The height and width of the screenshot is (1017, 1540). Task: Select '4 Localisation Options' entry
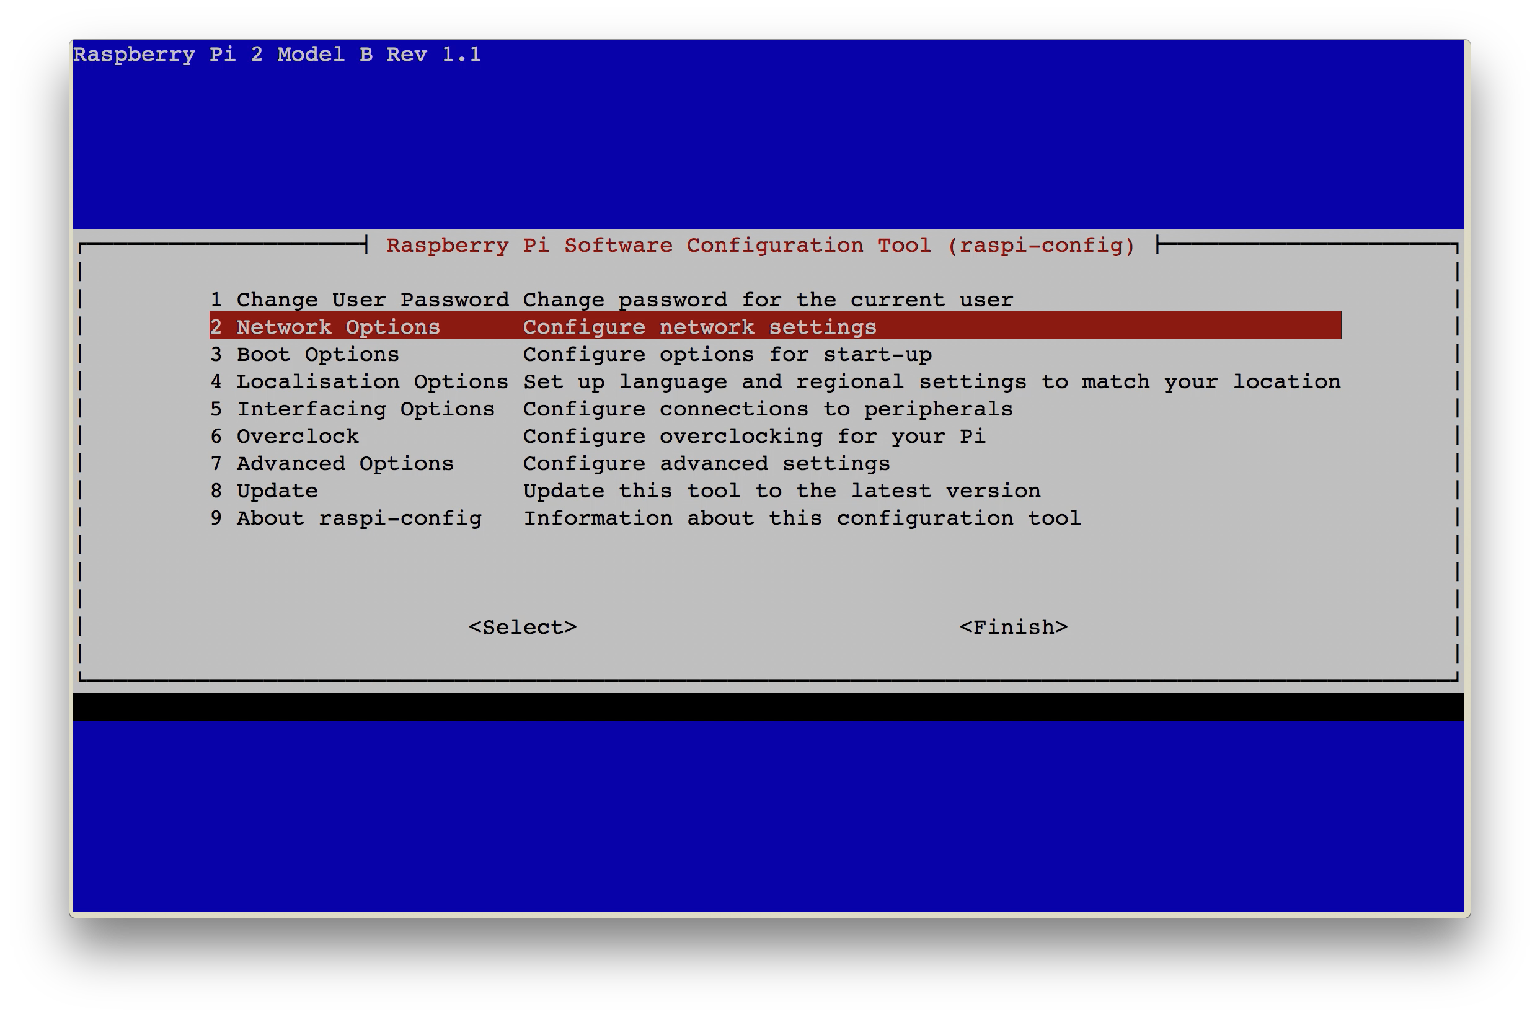coord(775,382)
